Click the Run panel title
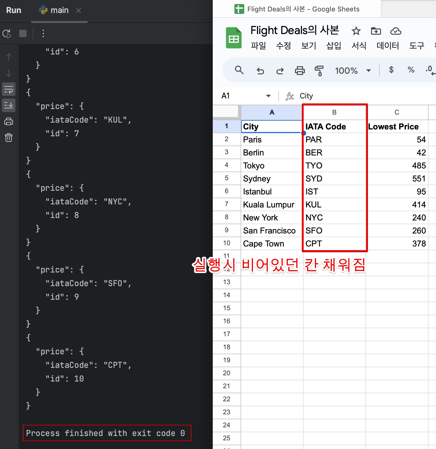436x449 pixels. click(x=14, y=10)
